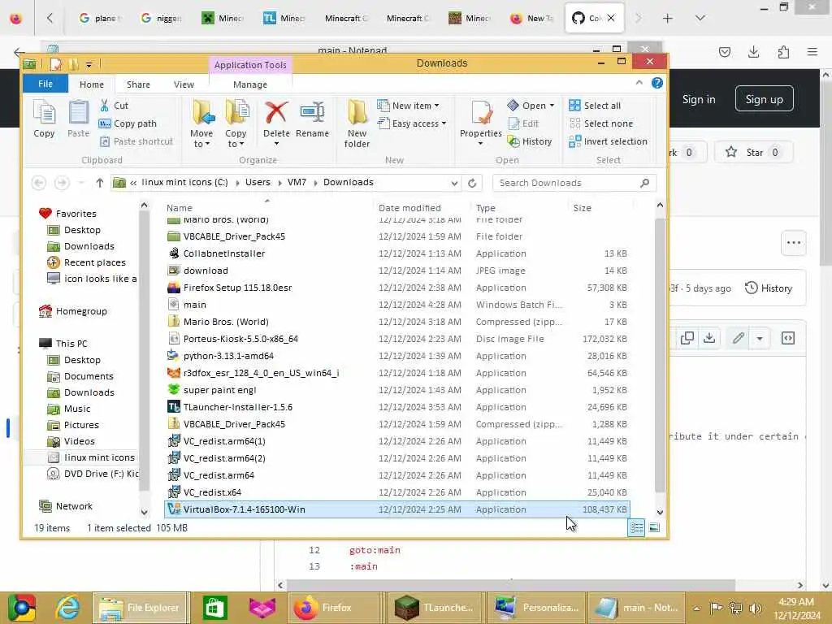Click the Move to folder icon
The height and width of the screenshot is (624, 832).
click(202, 112)
